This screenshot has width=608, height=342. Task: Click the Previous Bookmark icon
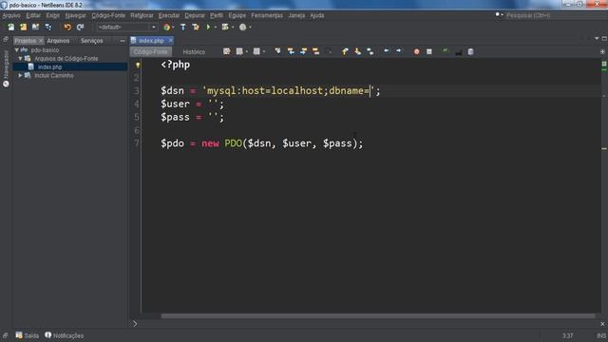[x=345, y=51]
